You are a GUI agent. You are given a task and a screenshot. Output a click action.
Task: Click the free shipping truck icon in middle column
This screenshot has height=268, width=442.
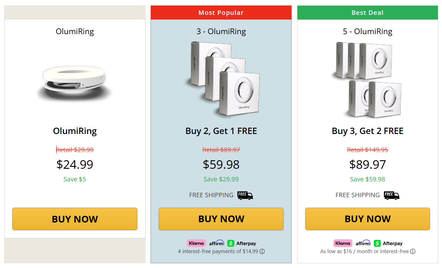245,195
